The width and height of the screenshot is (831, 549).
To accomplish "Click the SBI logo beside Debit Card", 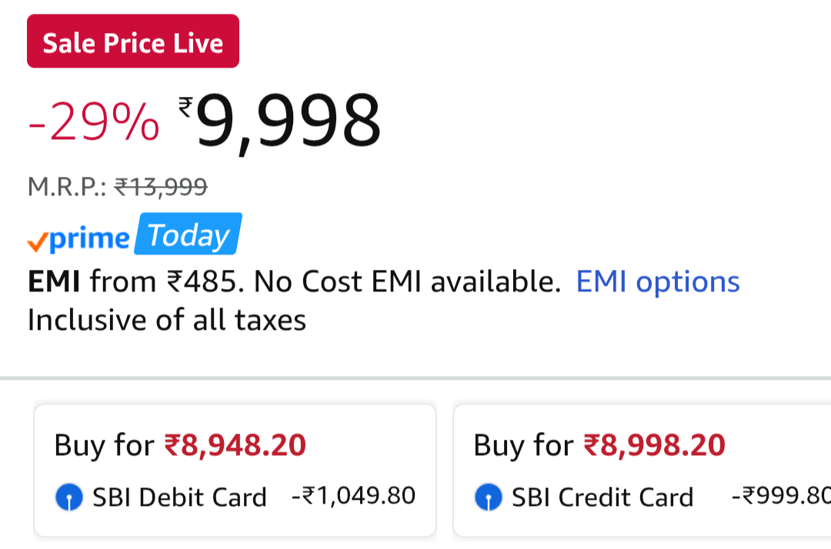I will [x=69, y=497].
